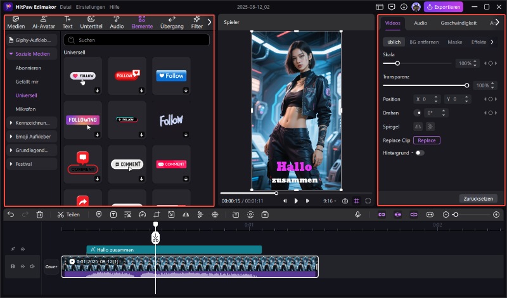
Task: Show more sub-tabs after Effekte with arrow
Action: pos(492,42)
